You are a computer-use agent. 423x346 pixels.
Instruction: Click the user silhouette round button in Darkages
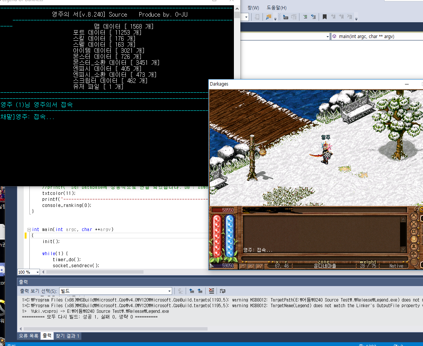(414, 246)
